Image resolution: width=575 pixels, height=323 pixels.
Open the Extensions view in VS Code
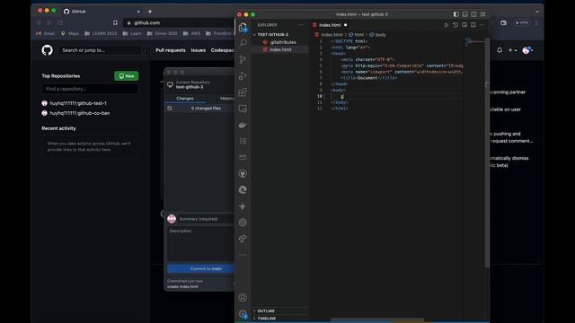[x=243, y=92]
